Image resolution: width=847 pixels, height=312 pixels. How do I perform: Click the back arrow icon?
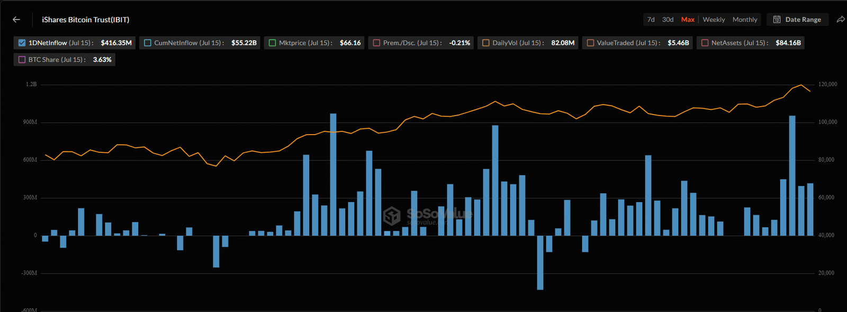(16, 20)
